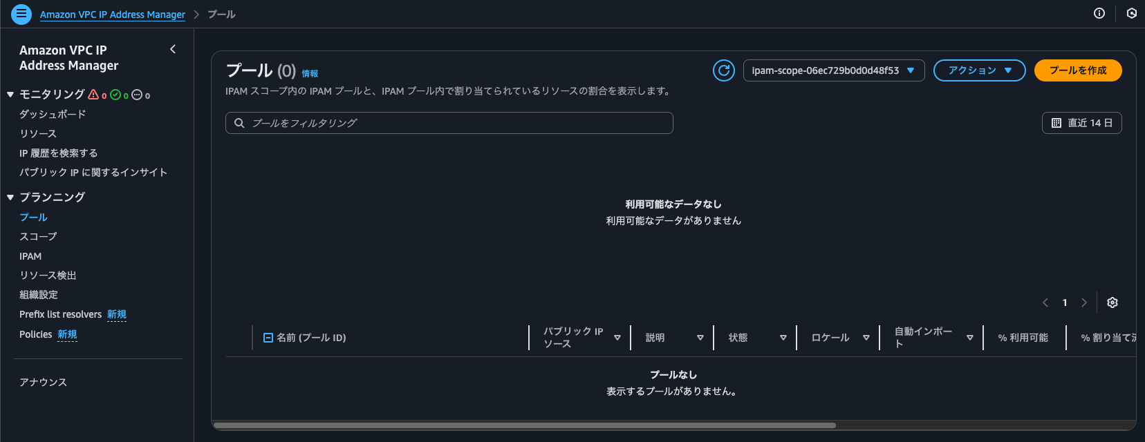Open the hamburger navigation menu icon

click(x=21, y=14)
